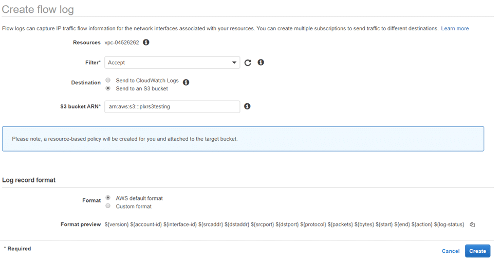Select Send to CloudWatch Logs option
501x261 pixels.
(x=108, y=80)
